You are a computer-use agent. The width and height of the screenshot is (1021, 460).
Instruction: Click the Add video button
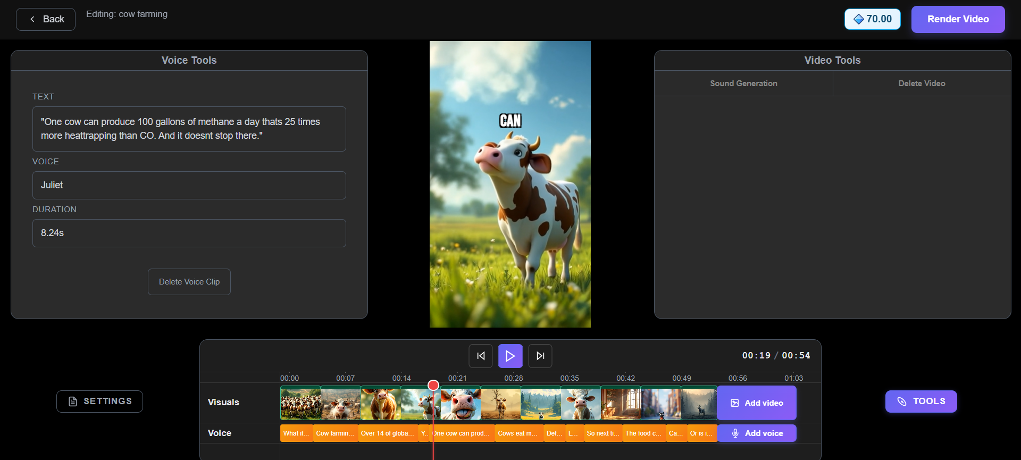click(757, 403)
